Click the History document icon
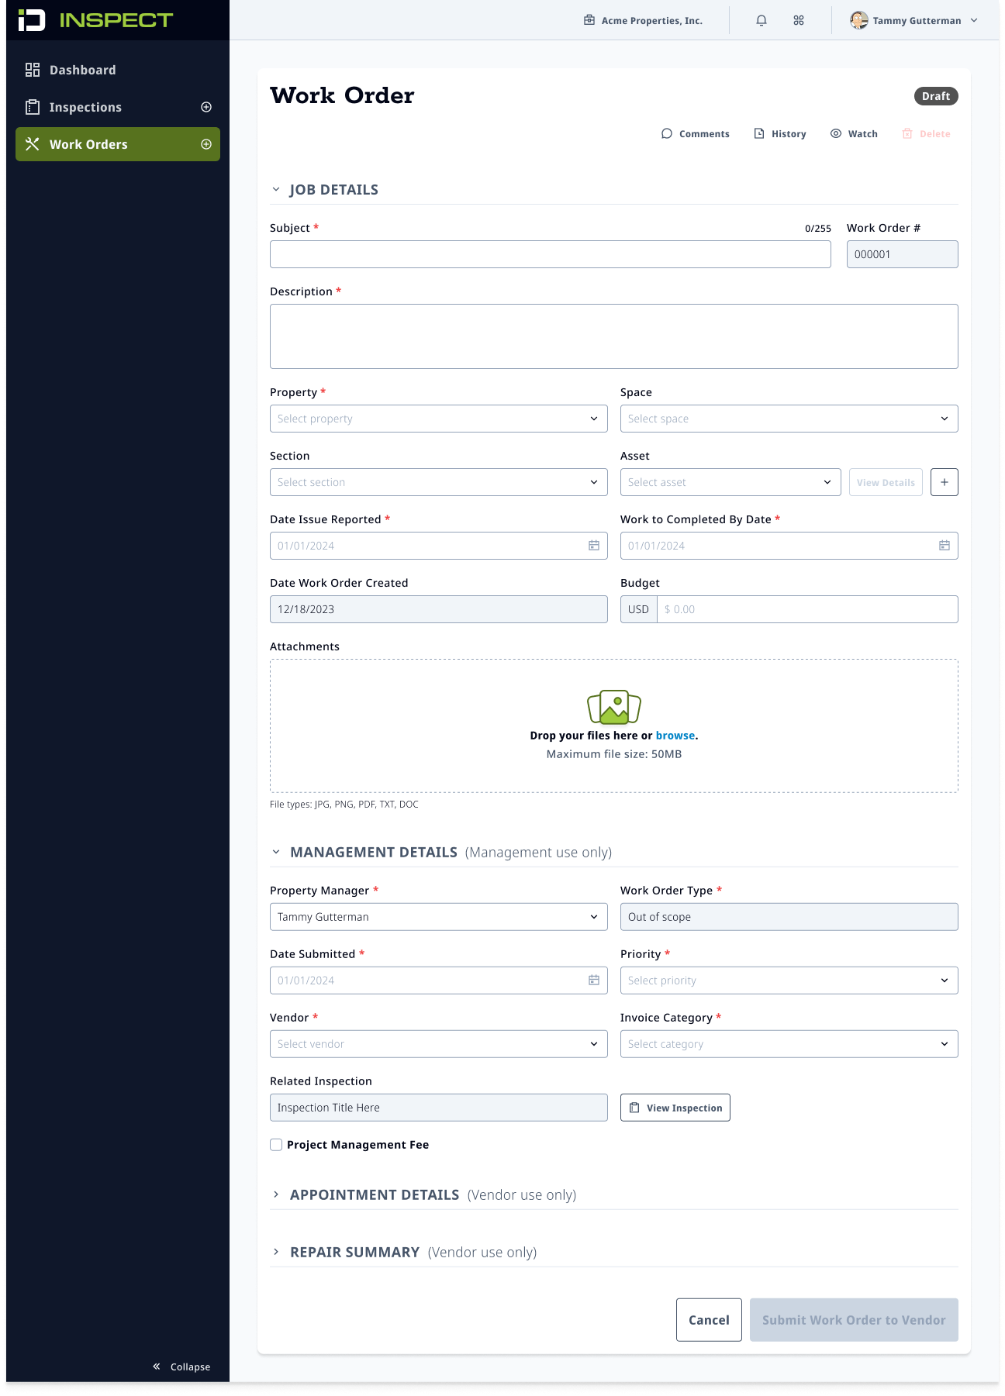Image resolution: width=1005 pixels, height=1396 pixels. coord(759,133)
